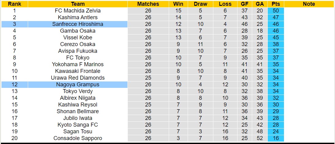Screen dimensions: 335x144
Task: Click the 50 points cell for Machida
Action: 275,11
